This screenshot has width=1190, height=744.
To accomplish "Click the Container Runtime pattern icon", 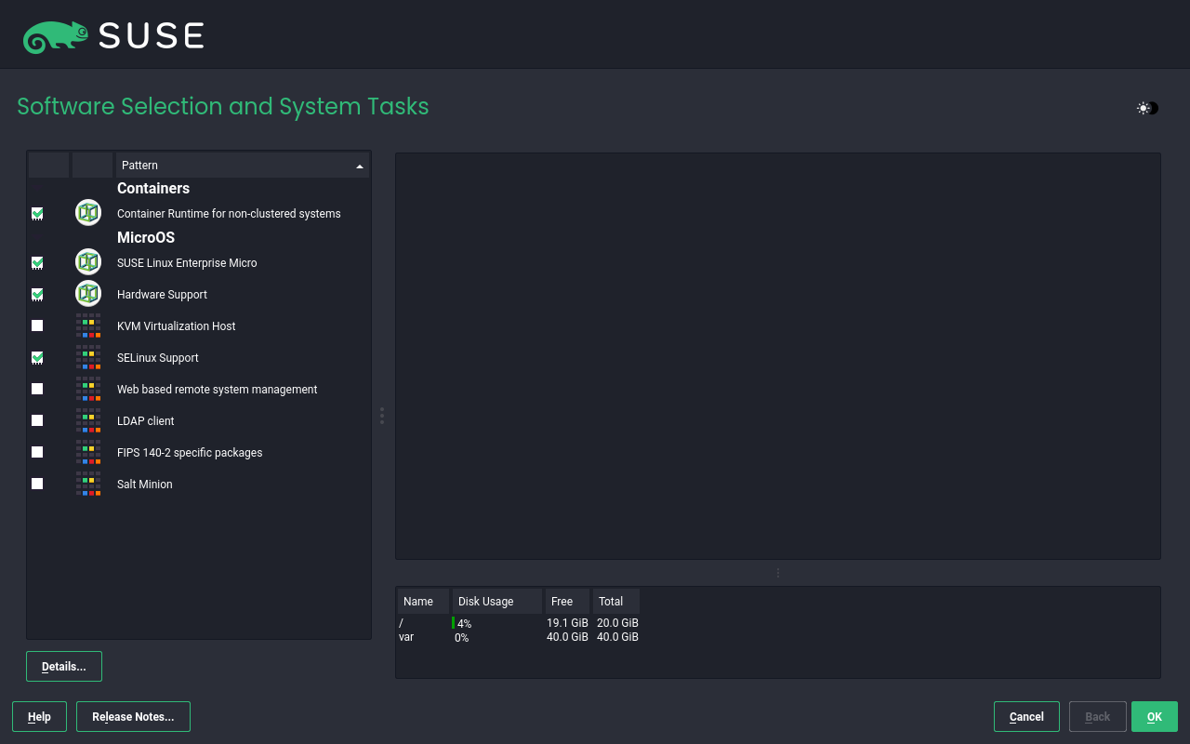I will 88,213.
